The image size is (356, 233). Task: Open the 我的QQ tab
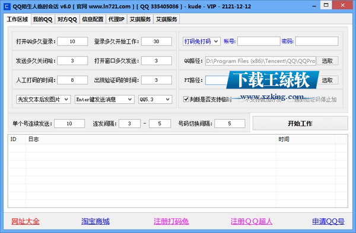(43, 20)
